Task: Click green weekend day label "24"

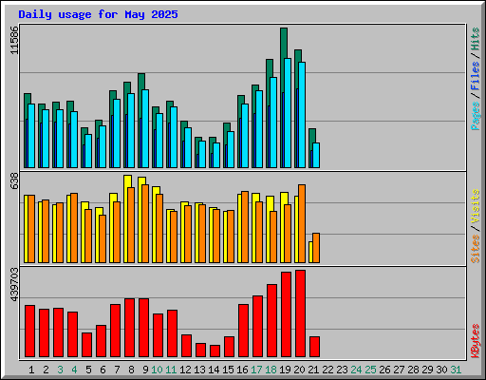Action: [356, 370]
